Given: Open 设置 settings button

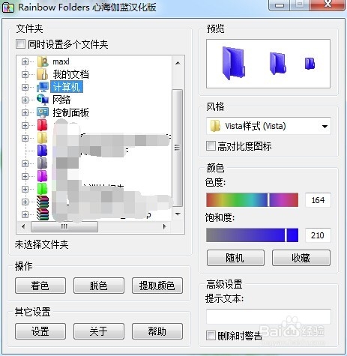Looking at the screenshot, I should [x=40, y=331].
